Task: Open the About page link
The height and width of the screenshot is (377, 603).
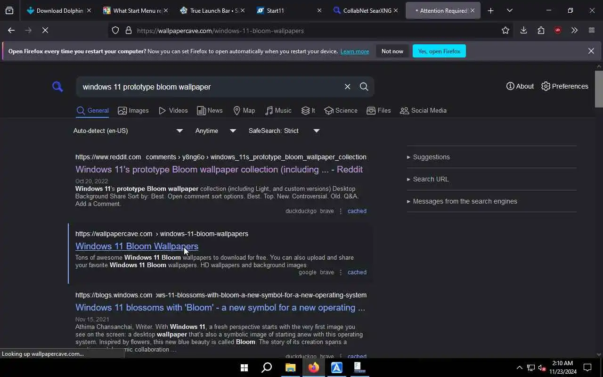Action: point(520,86)
